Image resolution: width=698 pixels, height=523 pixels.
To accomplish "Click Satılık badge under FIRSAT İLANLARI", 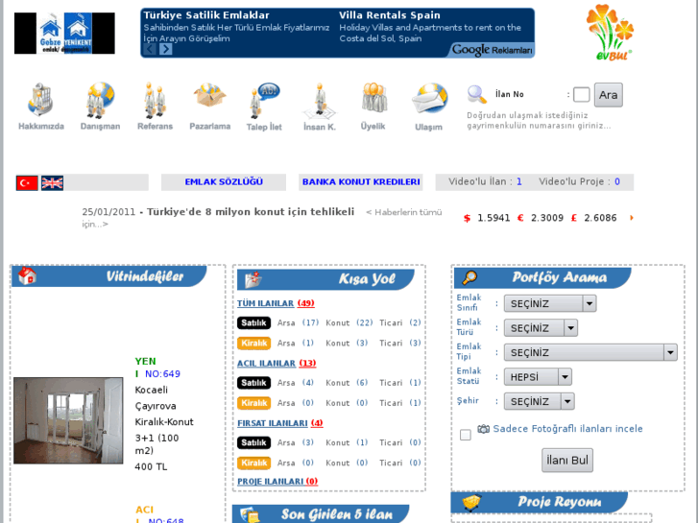I will tap(253, 443).
